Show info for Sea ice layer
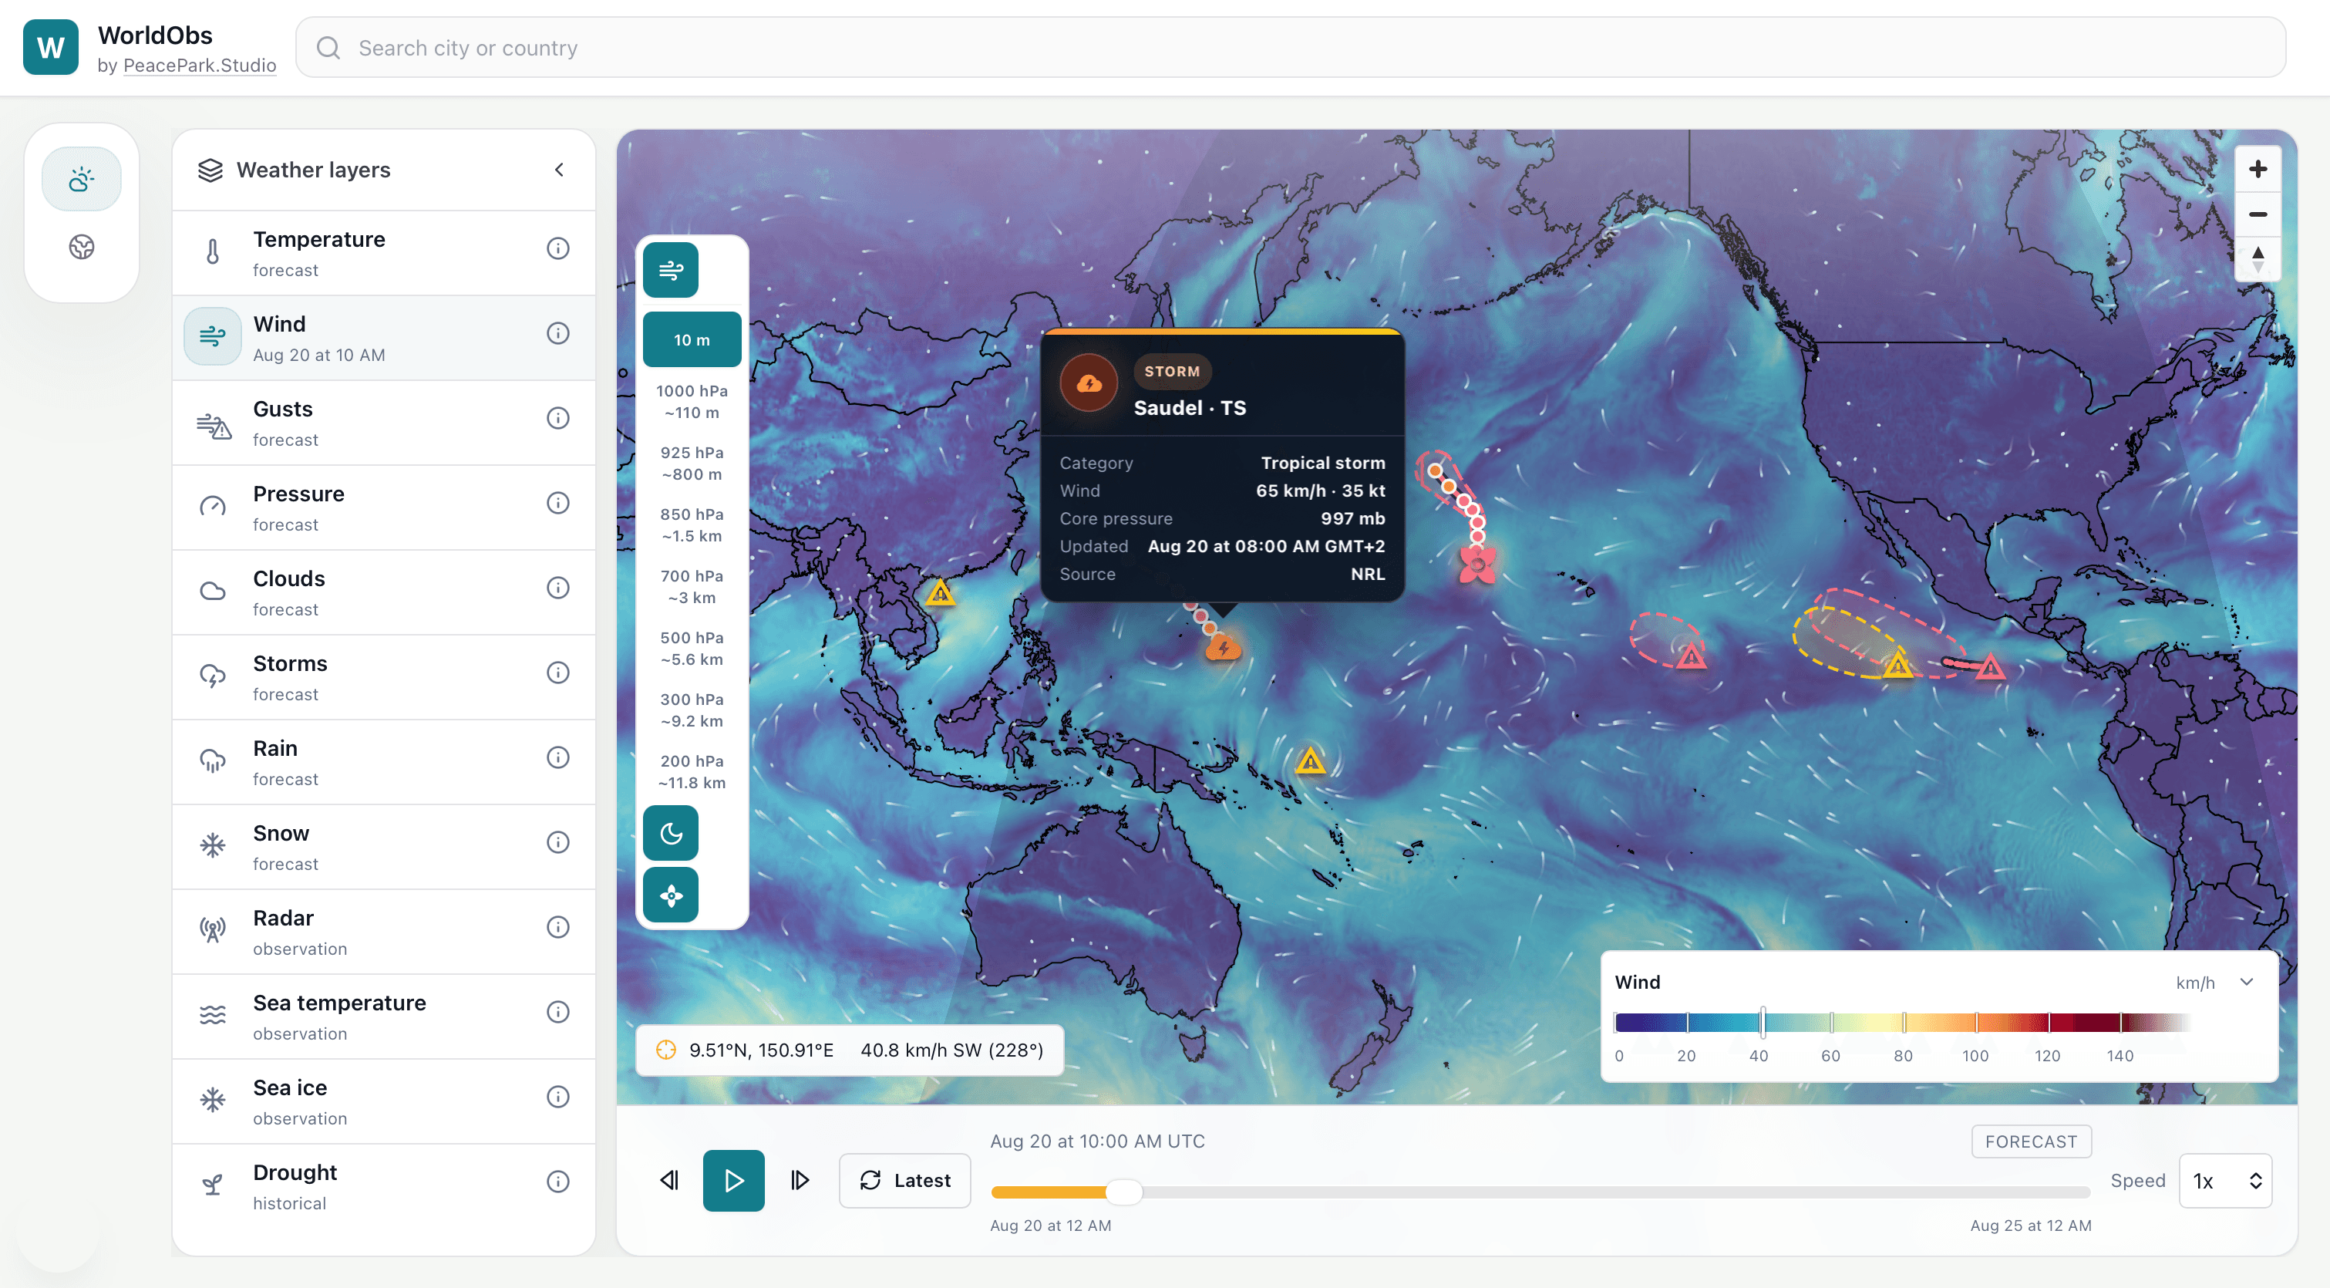Viewport: 2330px width, 1288px height. tap(558, 1097)
